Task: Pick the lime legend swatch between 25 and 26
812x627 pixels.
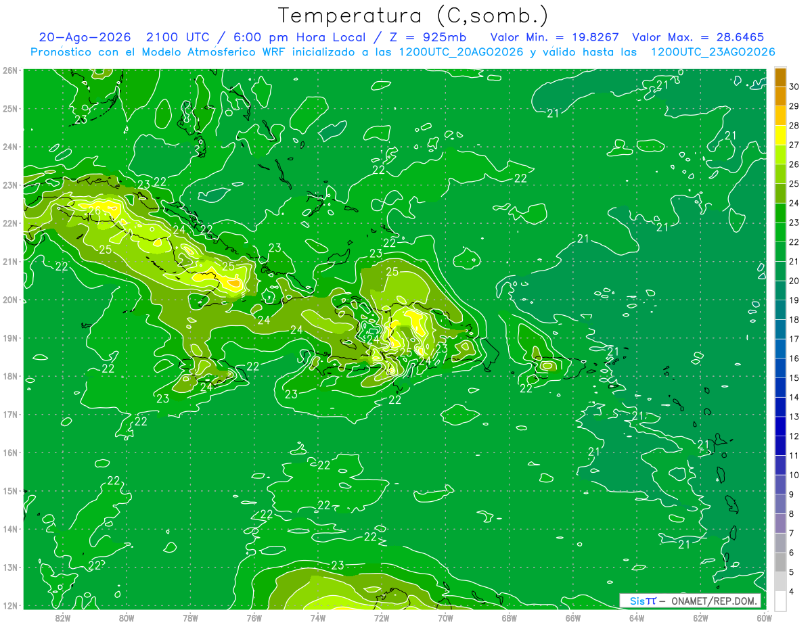Action: [780, 174]
